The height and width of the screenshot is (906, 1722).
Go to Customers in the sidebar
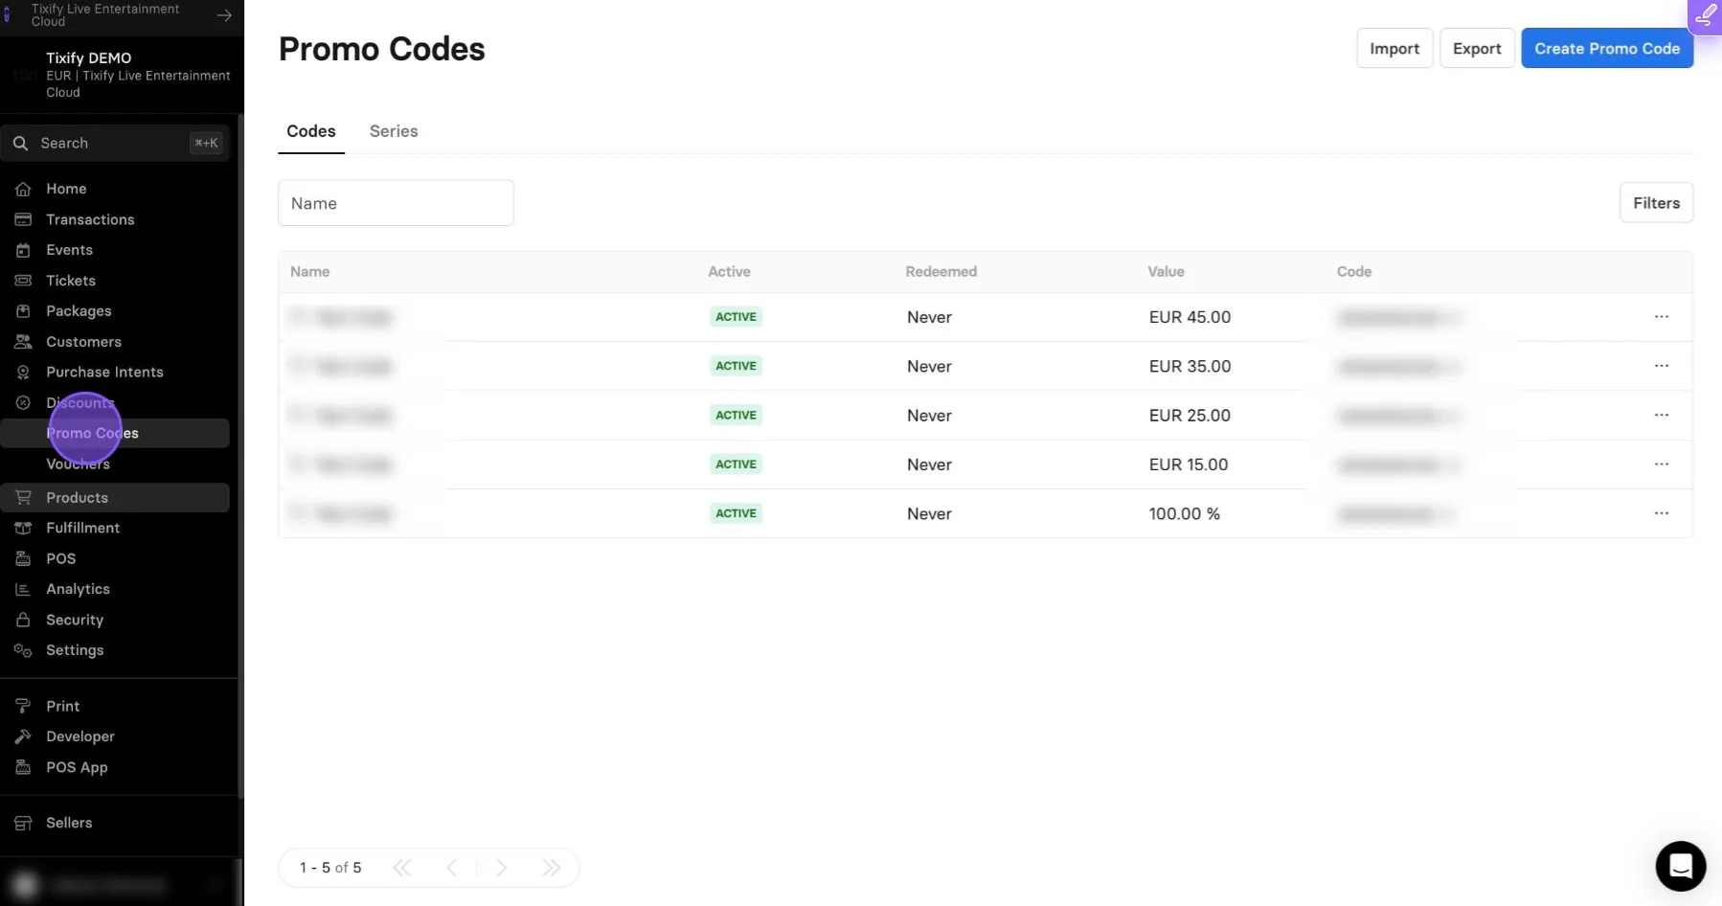pos(115,342)
